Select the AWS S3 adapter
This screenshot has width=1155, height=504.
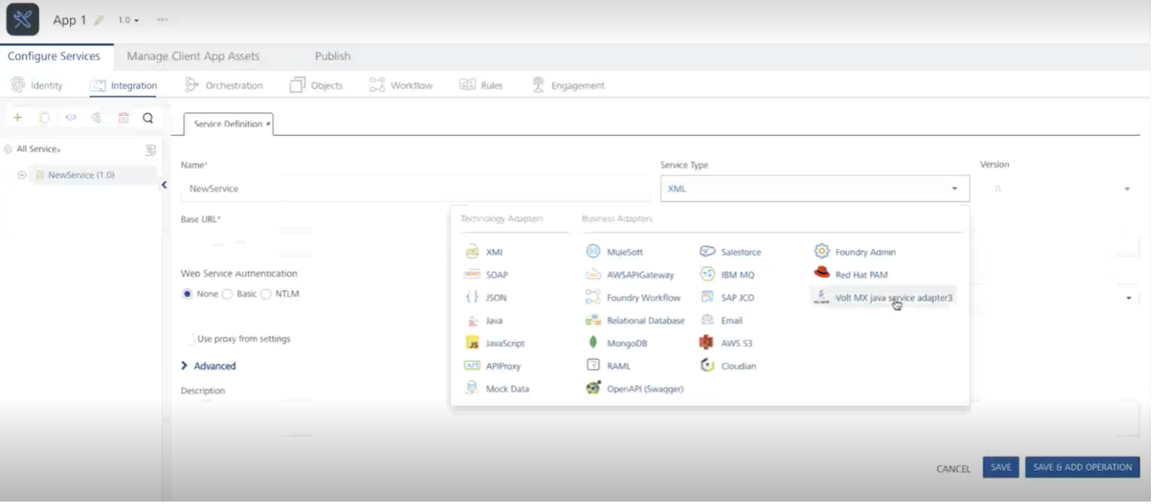725,343
